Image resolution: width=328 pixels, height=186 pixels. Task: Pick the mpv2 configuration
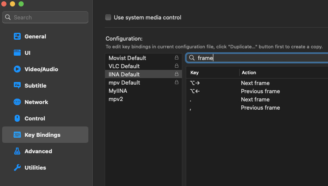[116, 99]
